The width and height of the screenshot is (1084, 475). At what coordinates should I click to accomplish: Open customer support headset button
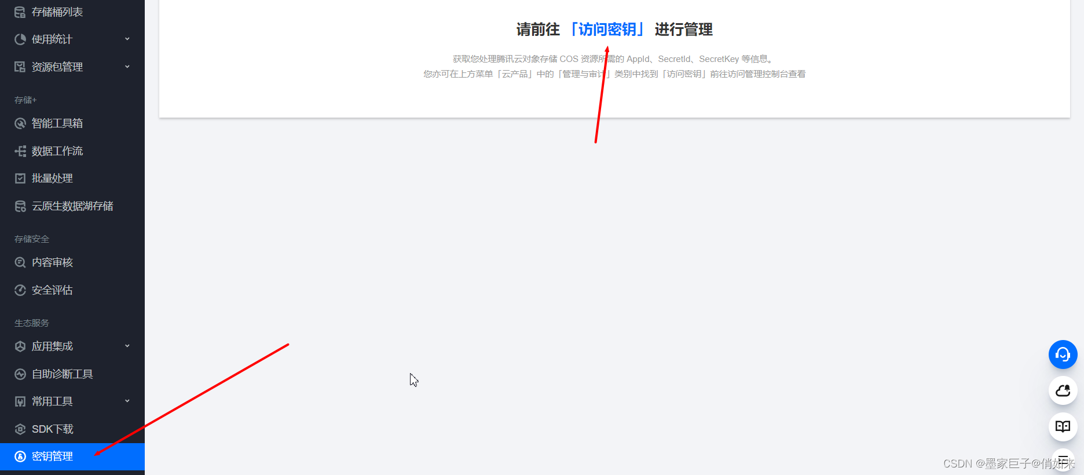(x=1063, y=355)
